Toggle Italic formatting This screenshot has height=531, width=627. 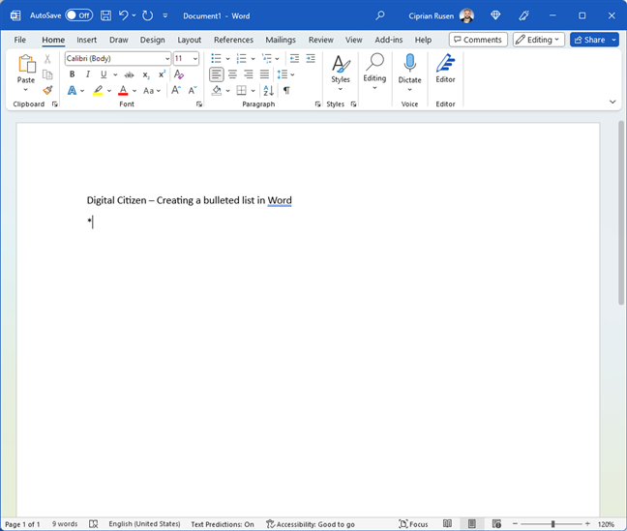tap(88, 74)
